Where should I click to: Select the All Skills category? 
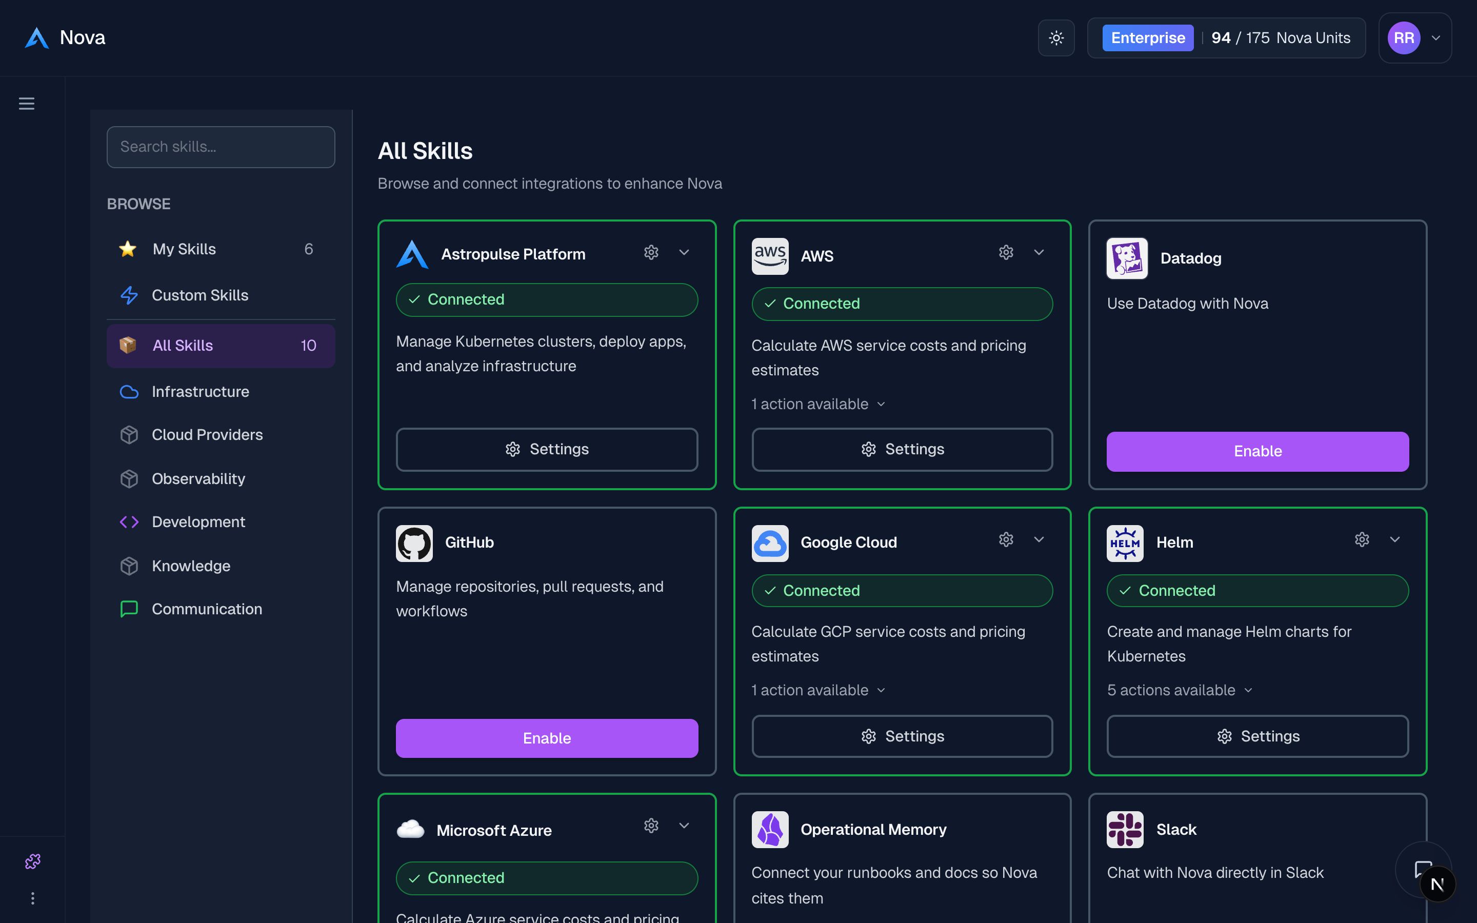221,346
